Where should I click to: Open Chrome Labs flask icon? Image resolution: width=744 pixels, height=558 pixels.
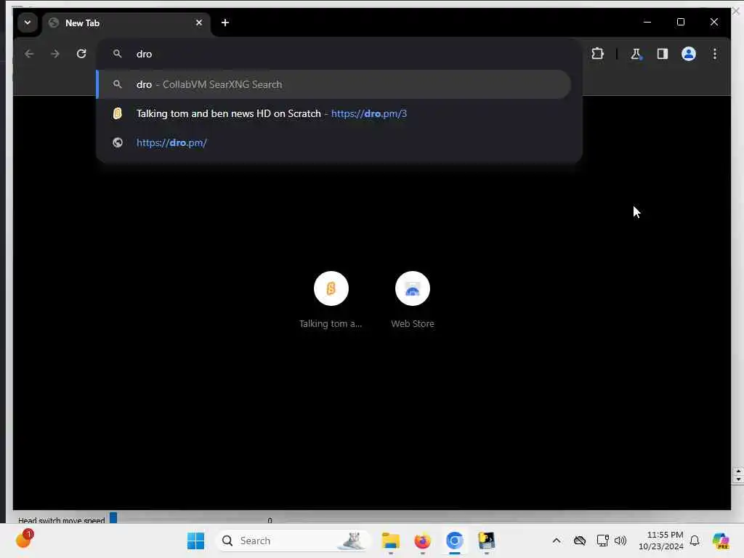click(x=636, y=54)
